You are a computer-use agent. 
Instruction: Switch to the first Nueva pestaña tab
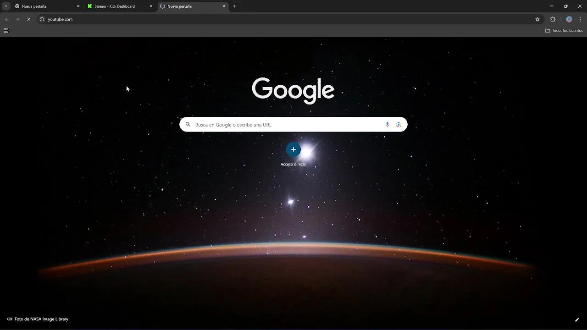pyautogui.click(x=46, y=6)
